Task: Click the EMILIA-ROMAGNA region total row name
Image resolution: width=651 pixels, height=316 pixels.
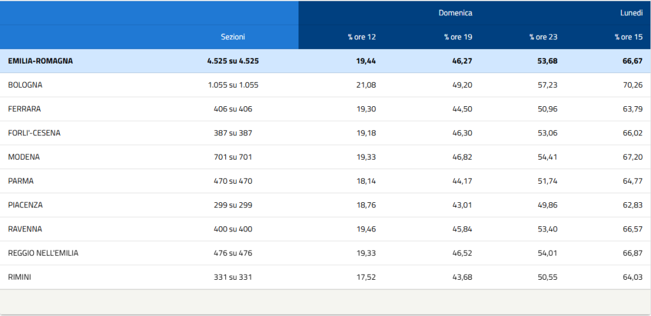Action: (x=40, y=61)
